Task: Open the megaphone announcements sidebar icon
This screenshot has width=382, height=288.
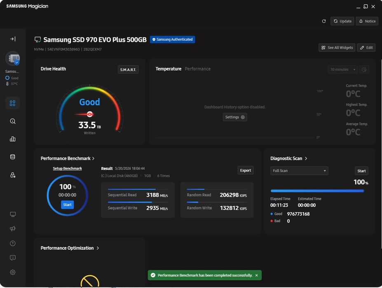Action: tap(13, 228)
